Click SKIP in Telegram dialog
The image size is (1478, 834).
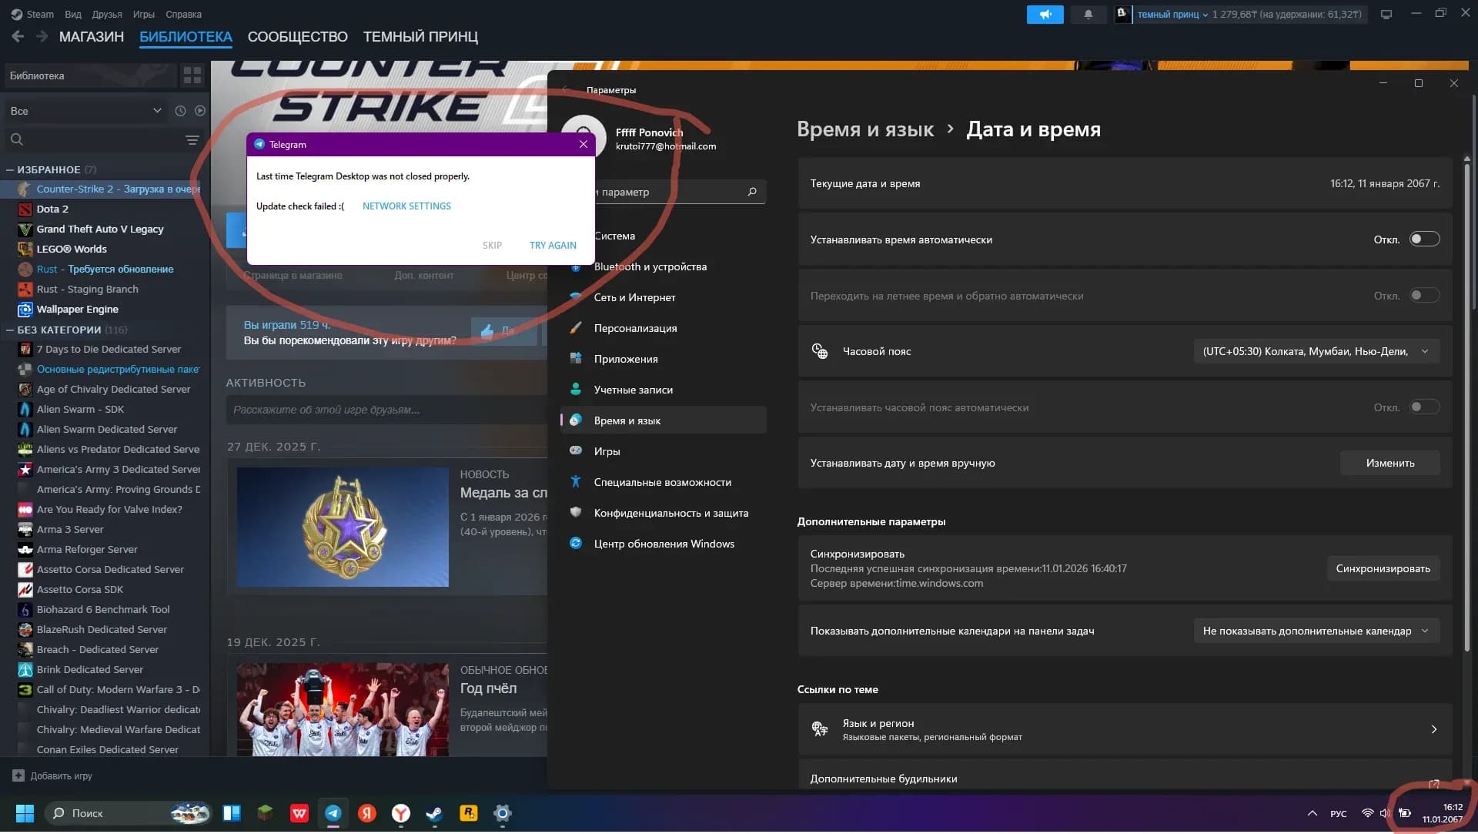[x=492, y=245]
